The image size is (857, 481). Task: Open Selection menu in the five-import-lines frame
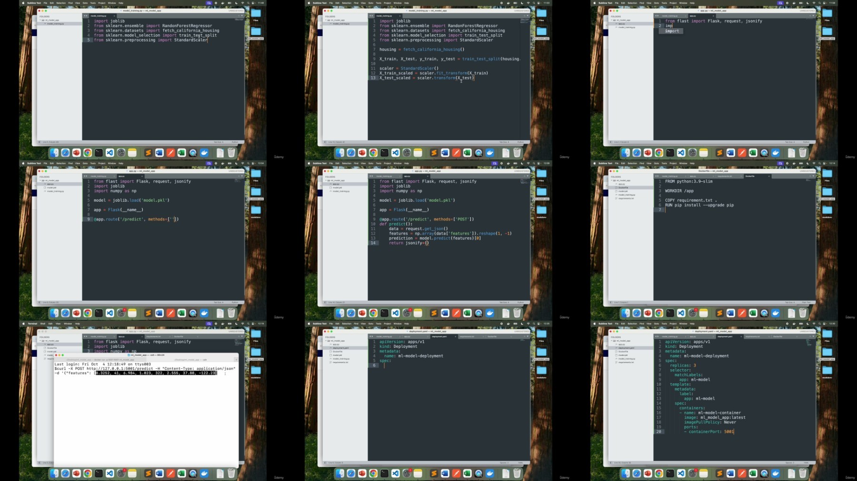[x=61, y=3]
